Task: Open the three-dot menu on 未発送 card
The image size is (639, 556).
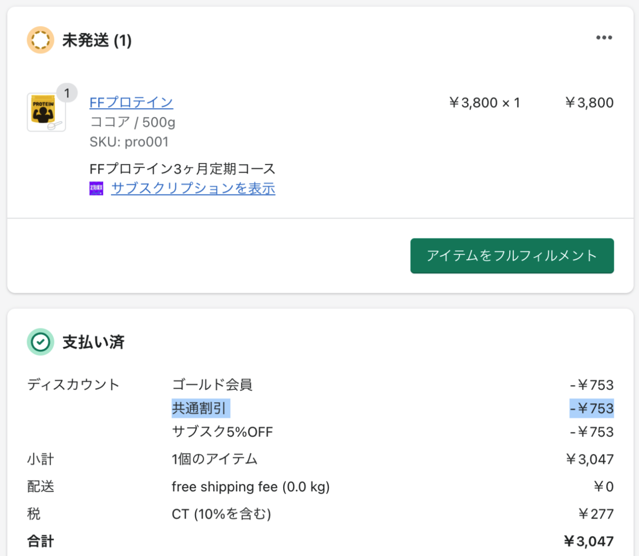Action: pos(604,38)
